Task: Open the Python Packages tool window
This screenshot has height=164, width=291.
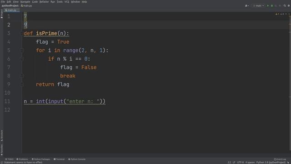Action: [41, 159]
